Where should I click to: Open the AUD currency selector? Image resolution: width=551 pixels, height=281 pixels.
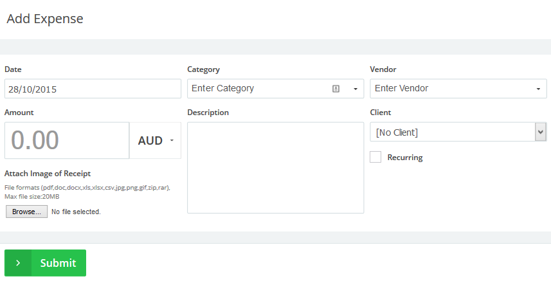click(x=156, y=140)
